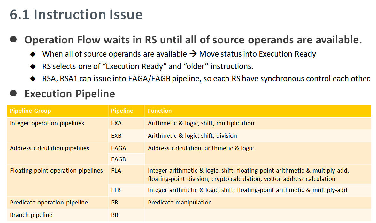Image resolution: width=376 pixels, height=223 pixels.
Task: Click the FLA pipeline cell
Action: point(127,174)
